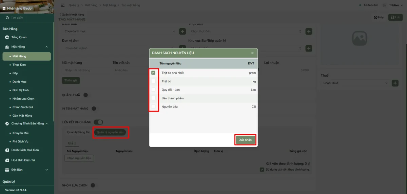
Task: Select the Quản lý nguyên liệu tab
Action: pos(110,132)
